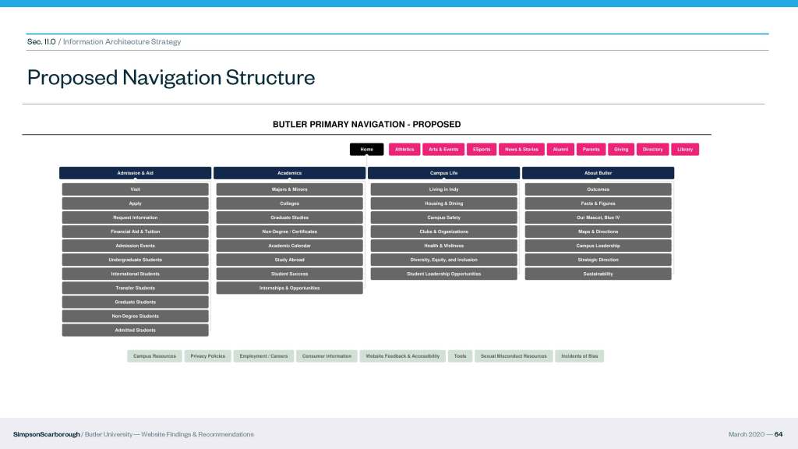Click the News & Stories button
This screenshot has height=449, width=798.
pyautogui.click(x=521, y=149)
